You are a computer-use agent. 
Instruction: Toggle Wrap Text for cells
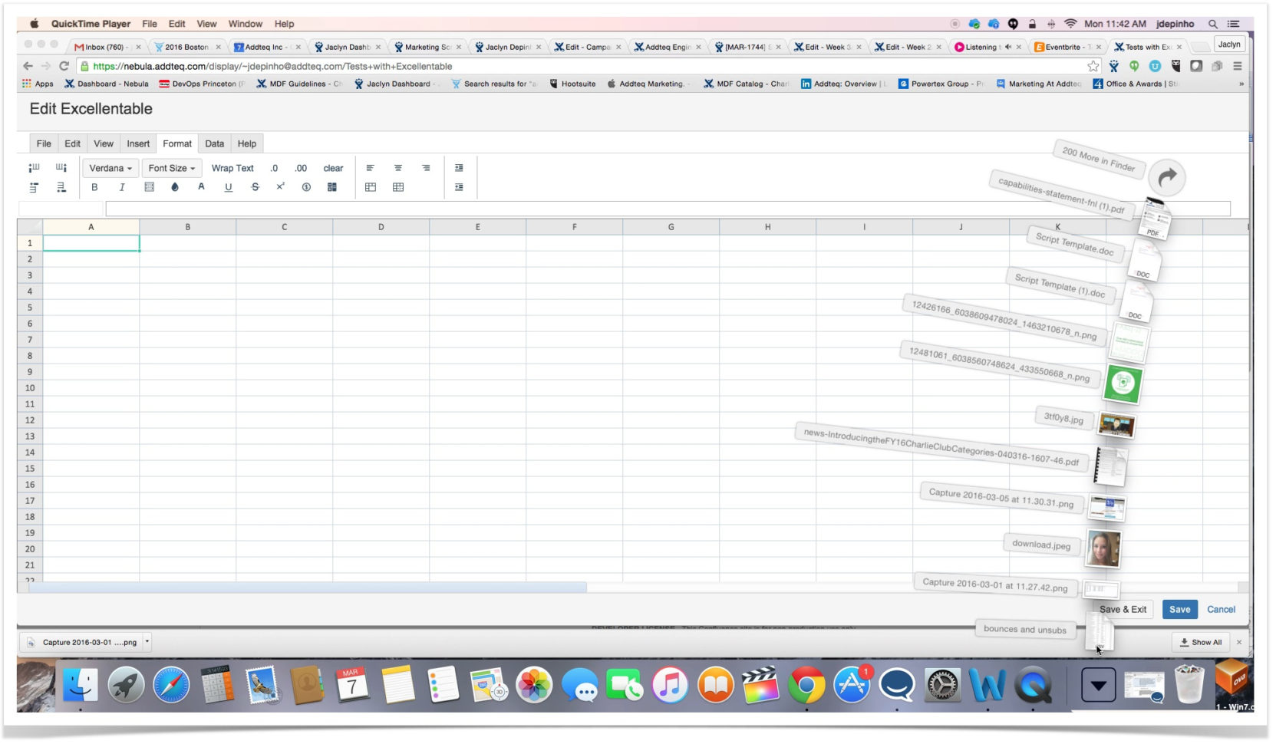tap(232, 167)
